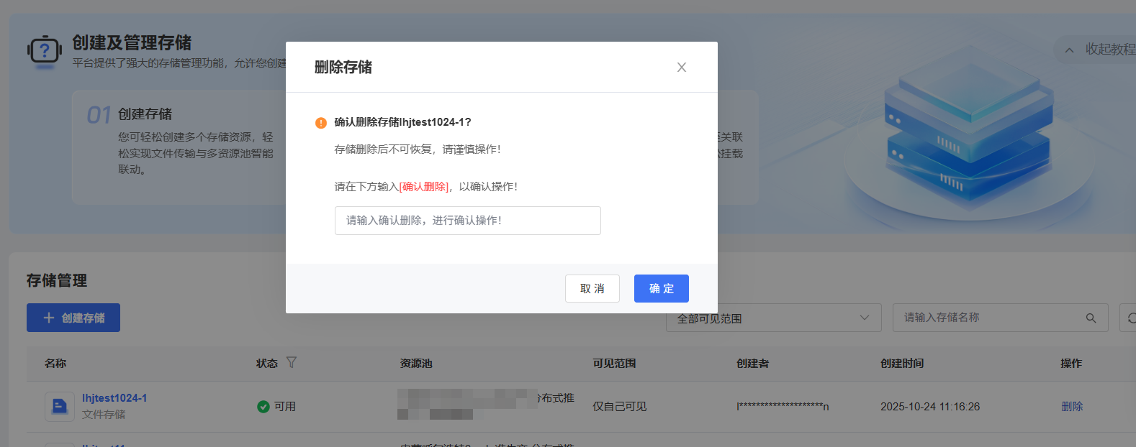
Task: Confirm deletion with the 确定 button
Action: [x=661, y=289]
